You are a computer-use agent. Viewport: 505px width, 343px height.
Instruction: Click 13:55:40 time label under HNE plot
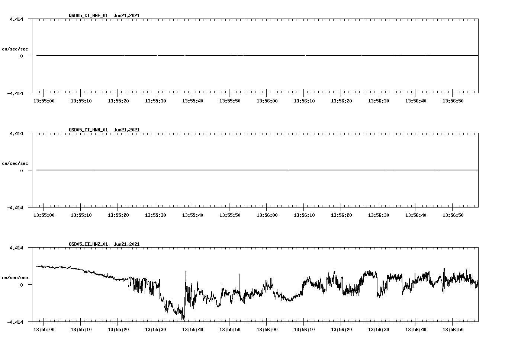point(193,101)
